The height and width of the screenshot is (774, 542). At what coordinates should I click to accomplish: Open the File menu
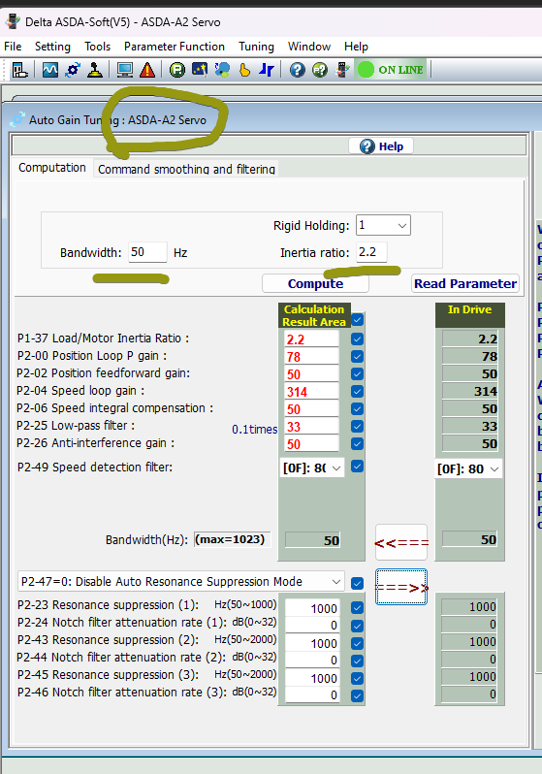pos(13,47)
